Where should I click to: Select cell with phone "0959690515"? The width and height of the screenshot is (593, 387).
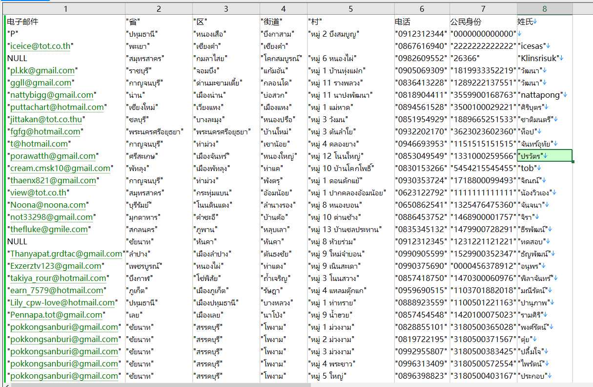point(422,290)
